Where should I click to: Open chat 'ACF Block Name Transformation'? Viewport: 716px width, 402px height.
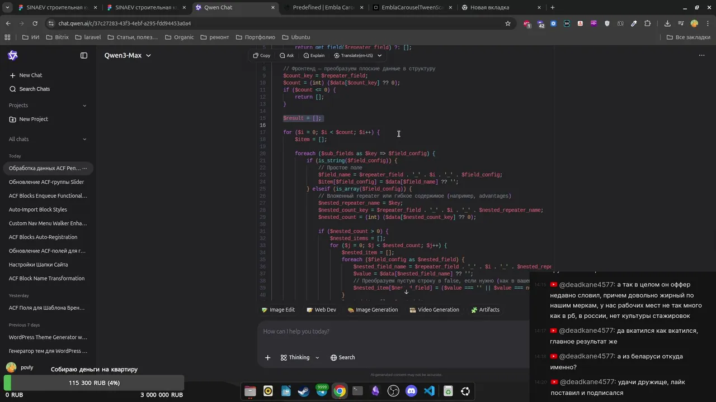coord(46,279)
